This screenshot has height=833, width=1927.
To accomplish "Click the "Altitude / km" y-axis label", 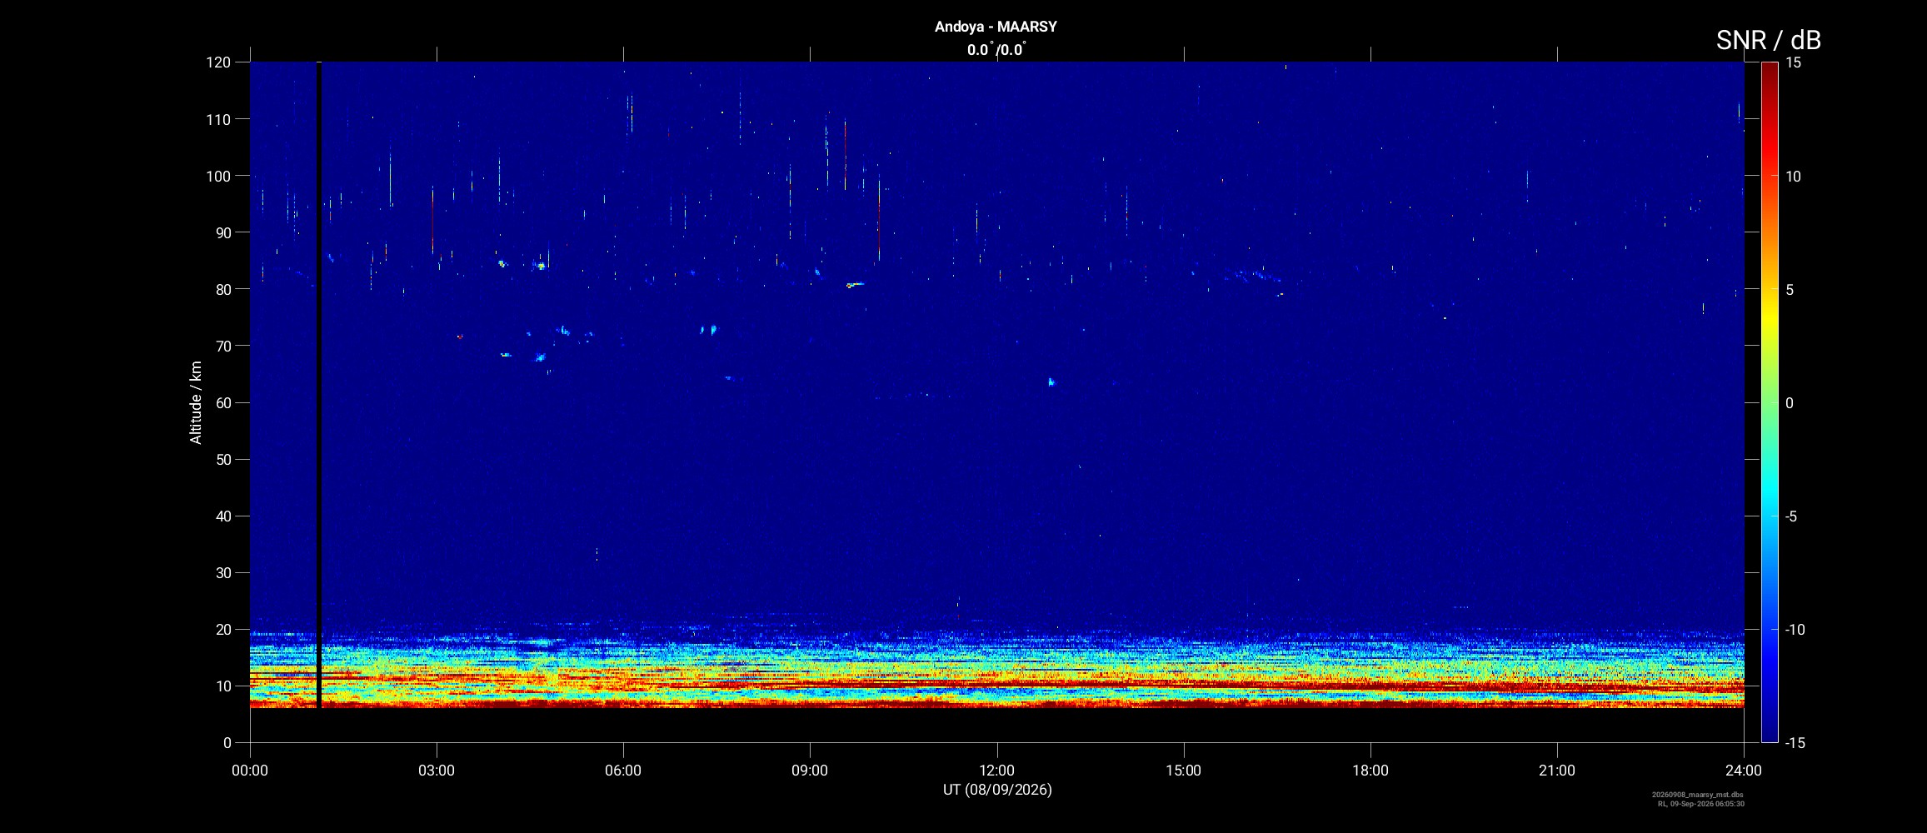I will pos(196,402).
